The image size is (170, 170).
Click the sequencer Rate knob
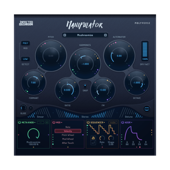102,138
